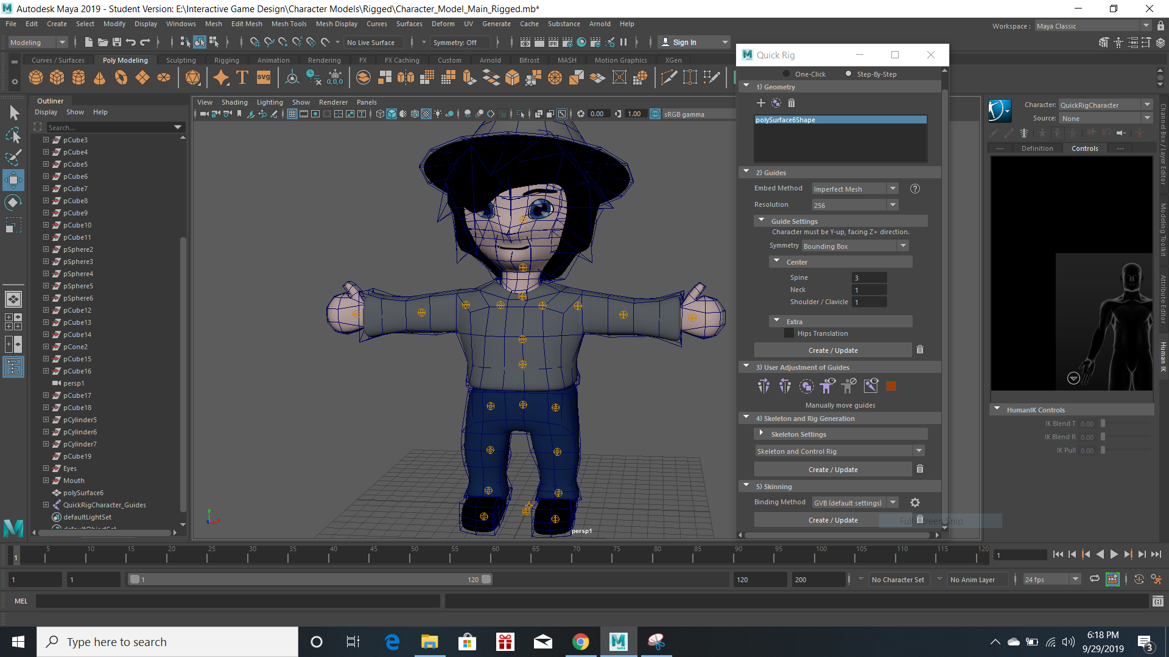Enable the Hips Translation checkbox
The width and height of the screenshot is (1169, 657).
789,333
